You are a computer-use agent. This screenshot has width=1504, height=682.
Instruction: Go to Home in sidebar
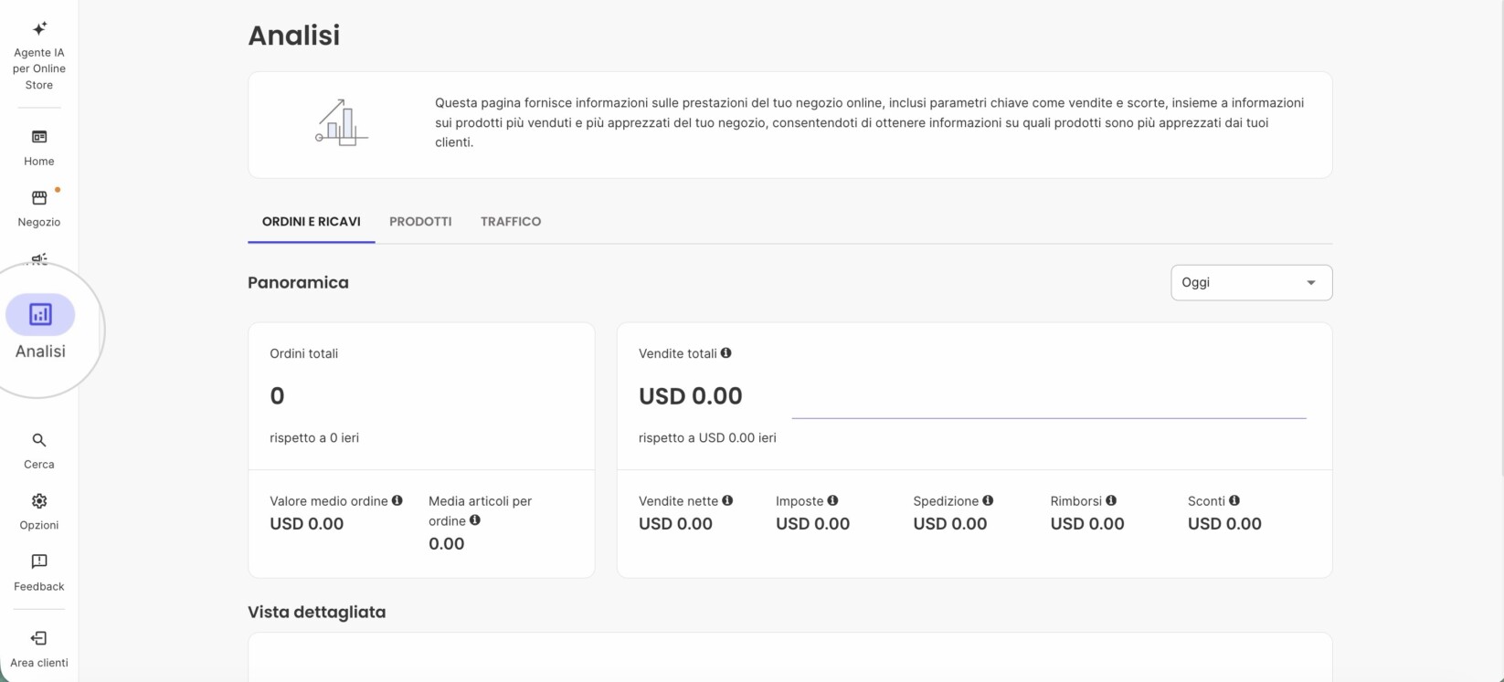pos(39,148)
